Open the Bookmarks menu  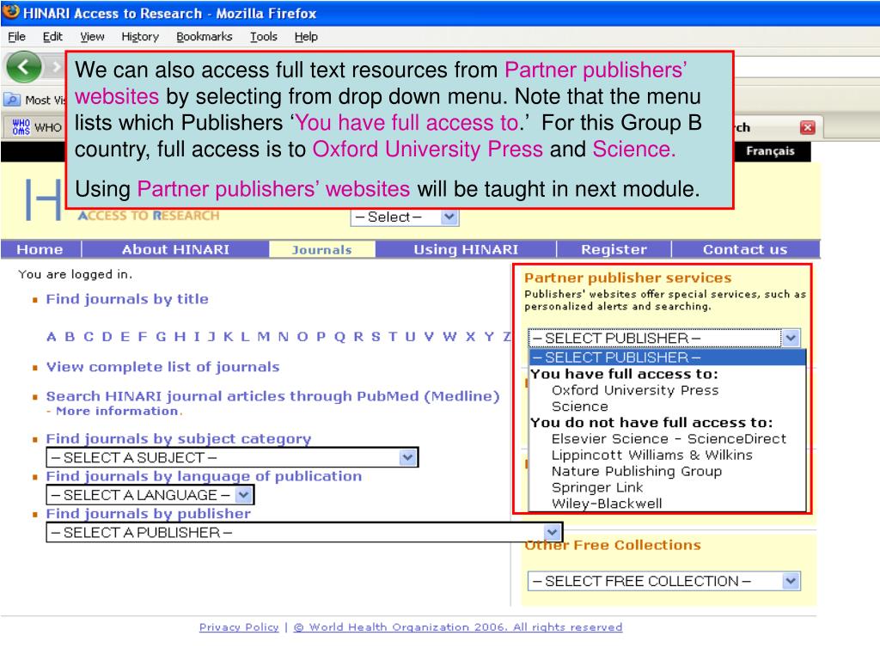[x=205, y=36]
